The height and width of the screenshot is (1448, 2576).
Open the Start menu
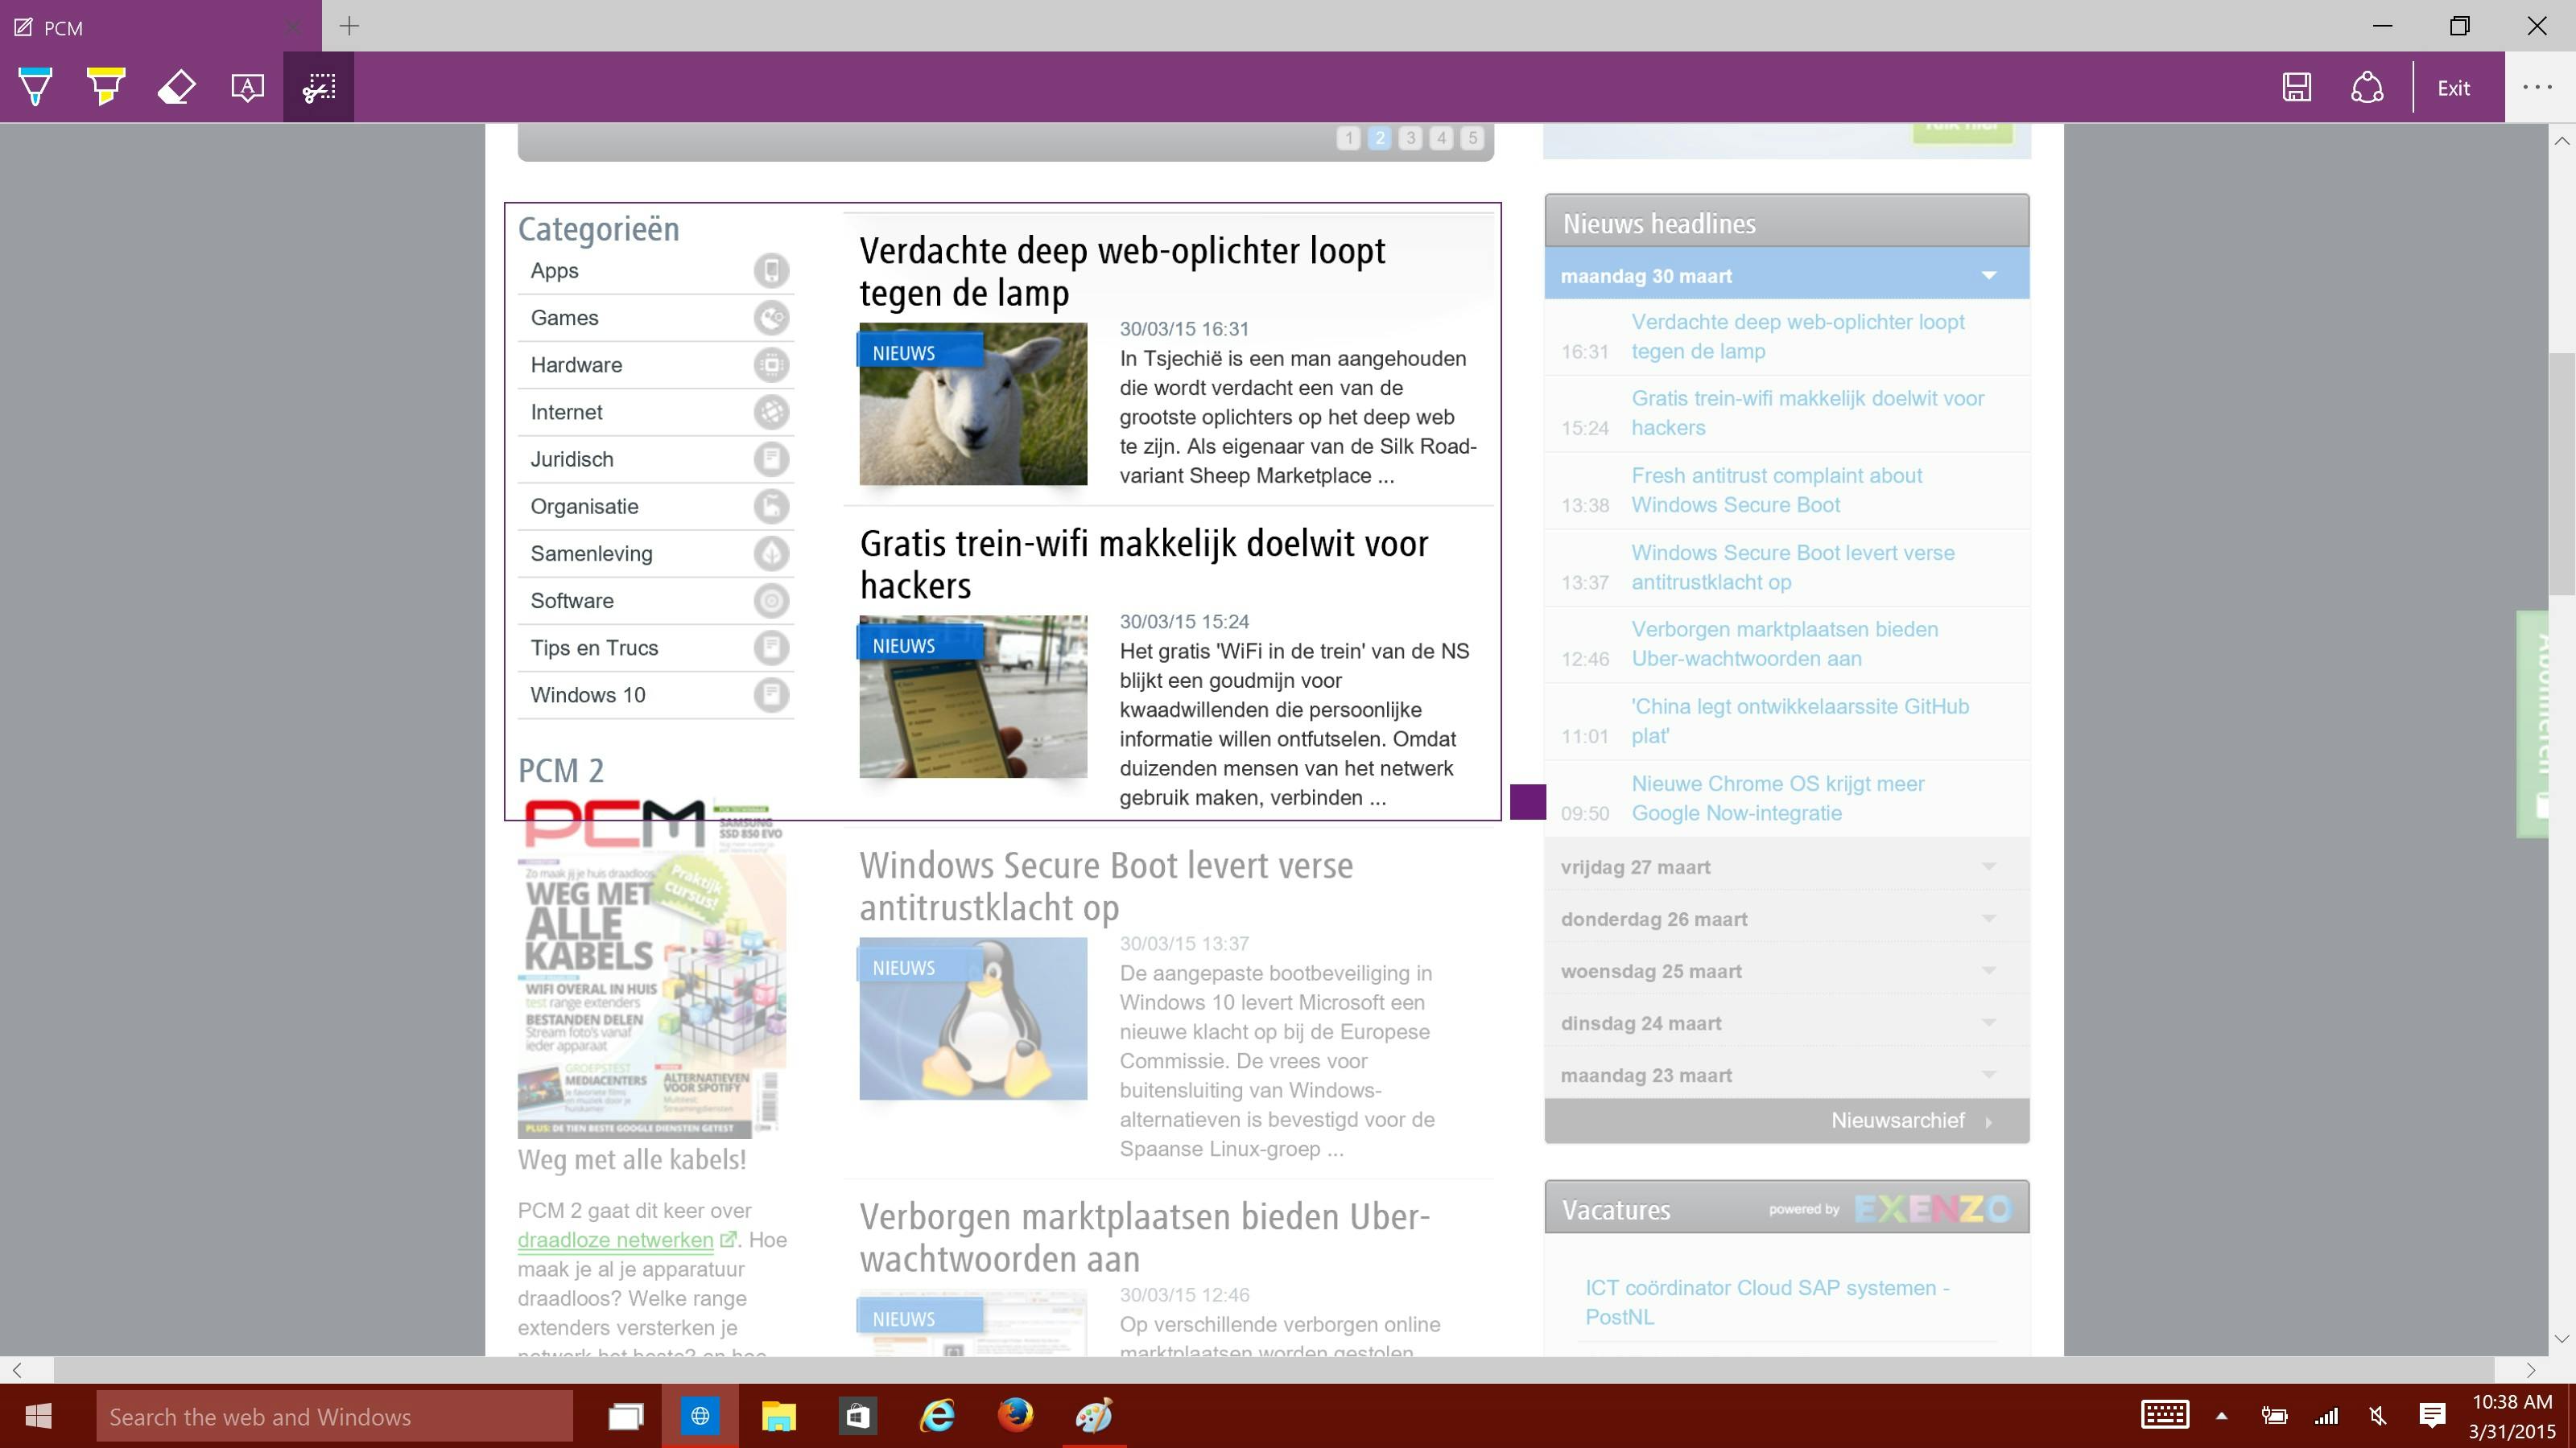coord(39,1416)
